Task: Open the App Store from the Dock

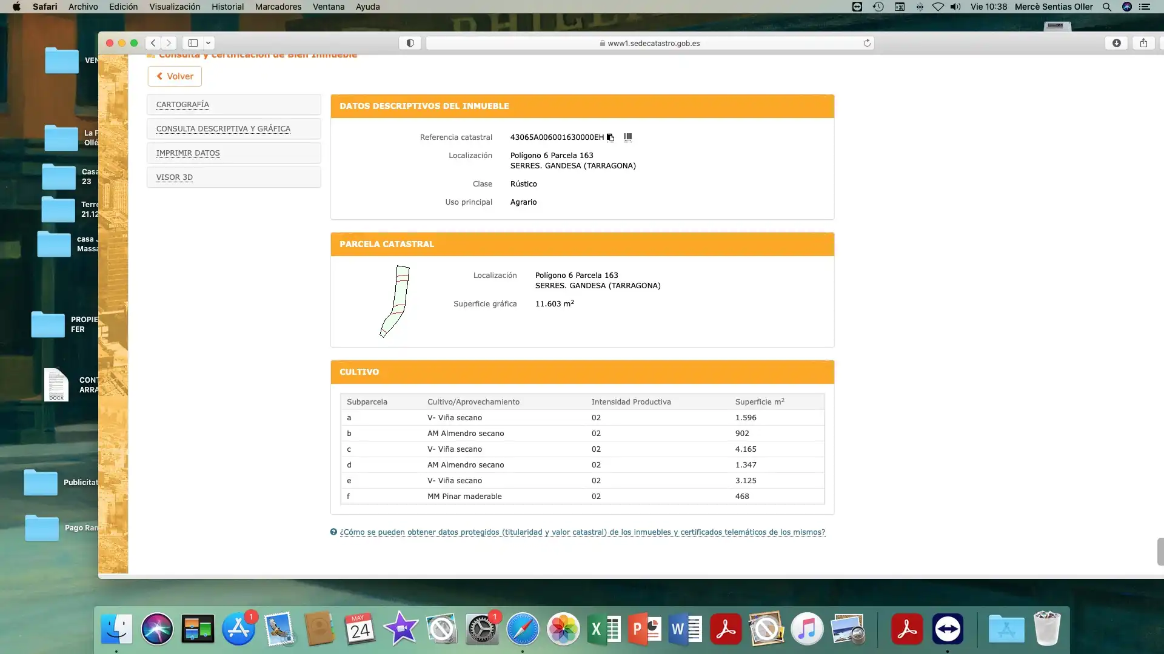Action: click(238, 629)
